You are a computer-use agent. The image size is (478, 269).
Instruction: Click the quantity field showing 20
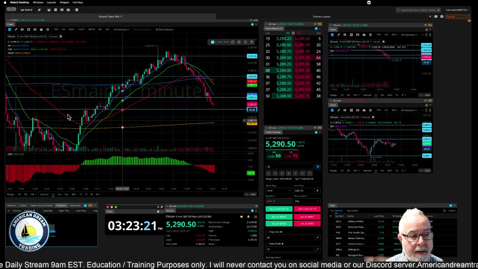coord(289,167)
